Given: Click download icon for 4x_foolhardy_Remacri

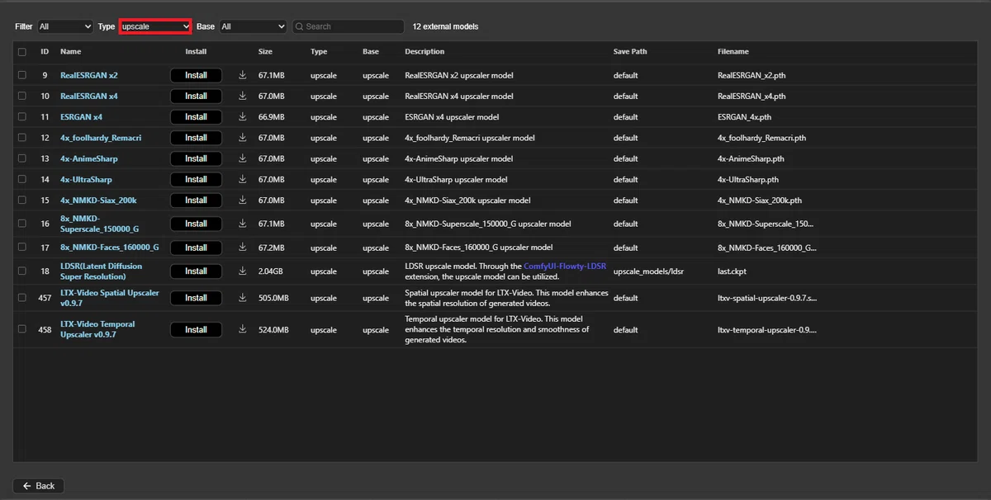Looking at the screenshot, I should (x=243, y=138).
